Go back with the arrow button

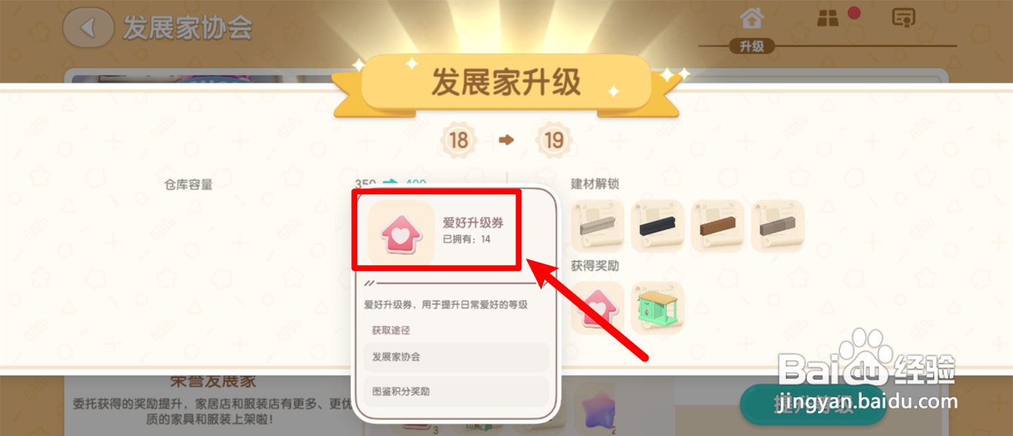tap(88, 28)
